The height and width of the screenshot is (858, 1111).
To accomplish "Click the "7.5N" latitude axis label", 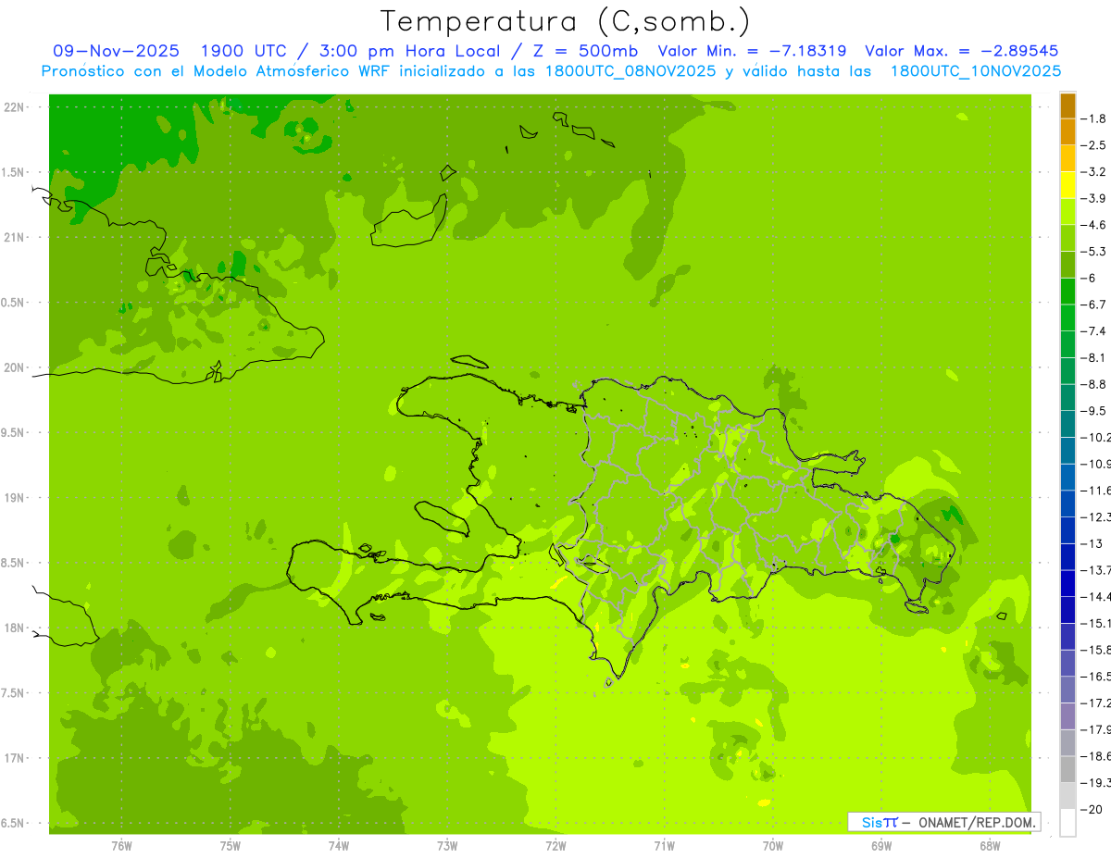I will pyautogui.click(x=13, y=694).
